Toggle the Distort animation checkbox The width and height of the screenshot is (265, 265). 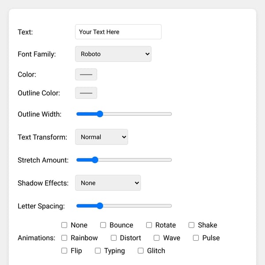(114, 238)
